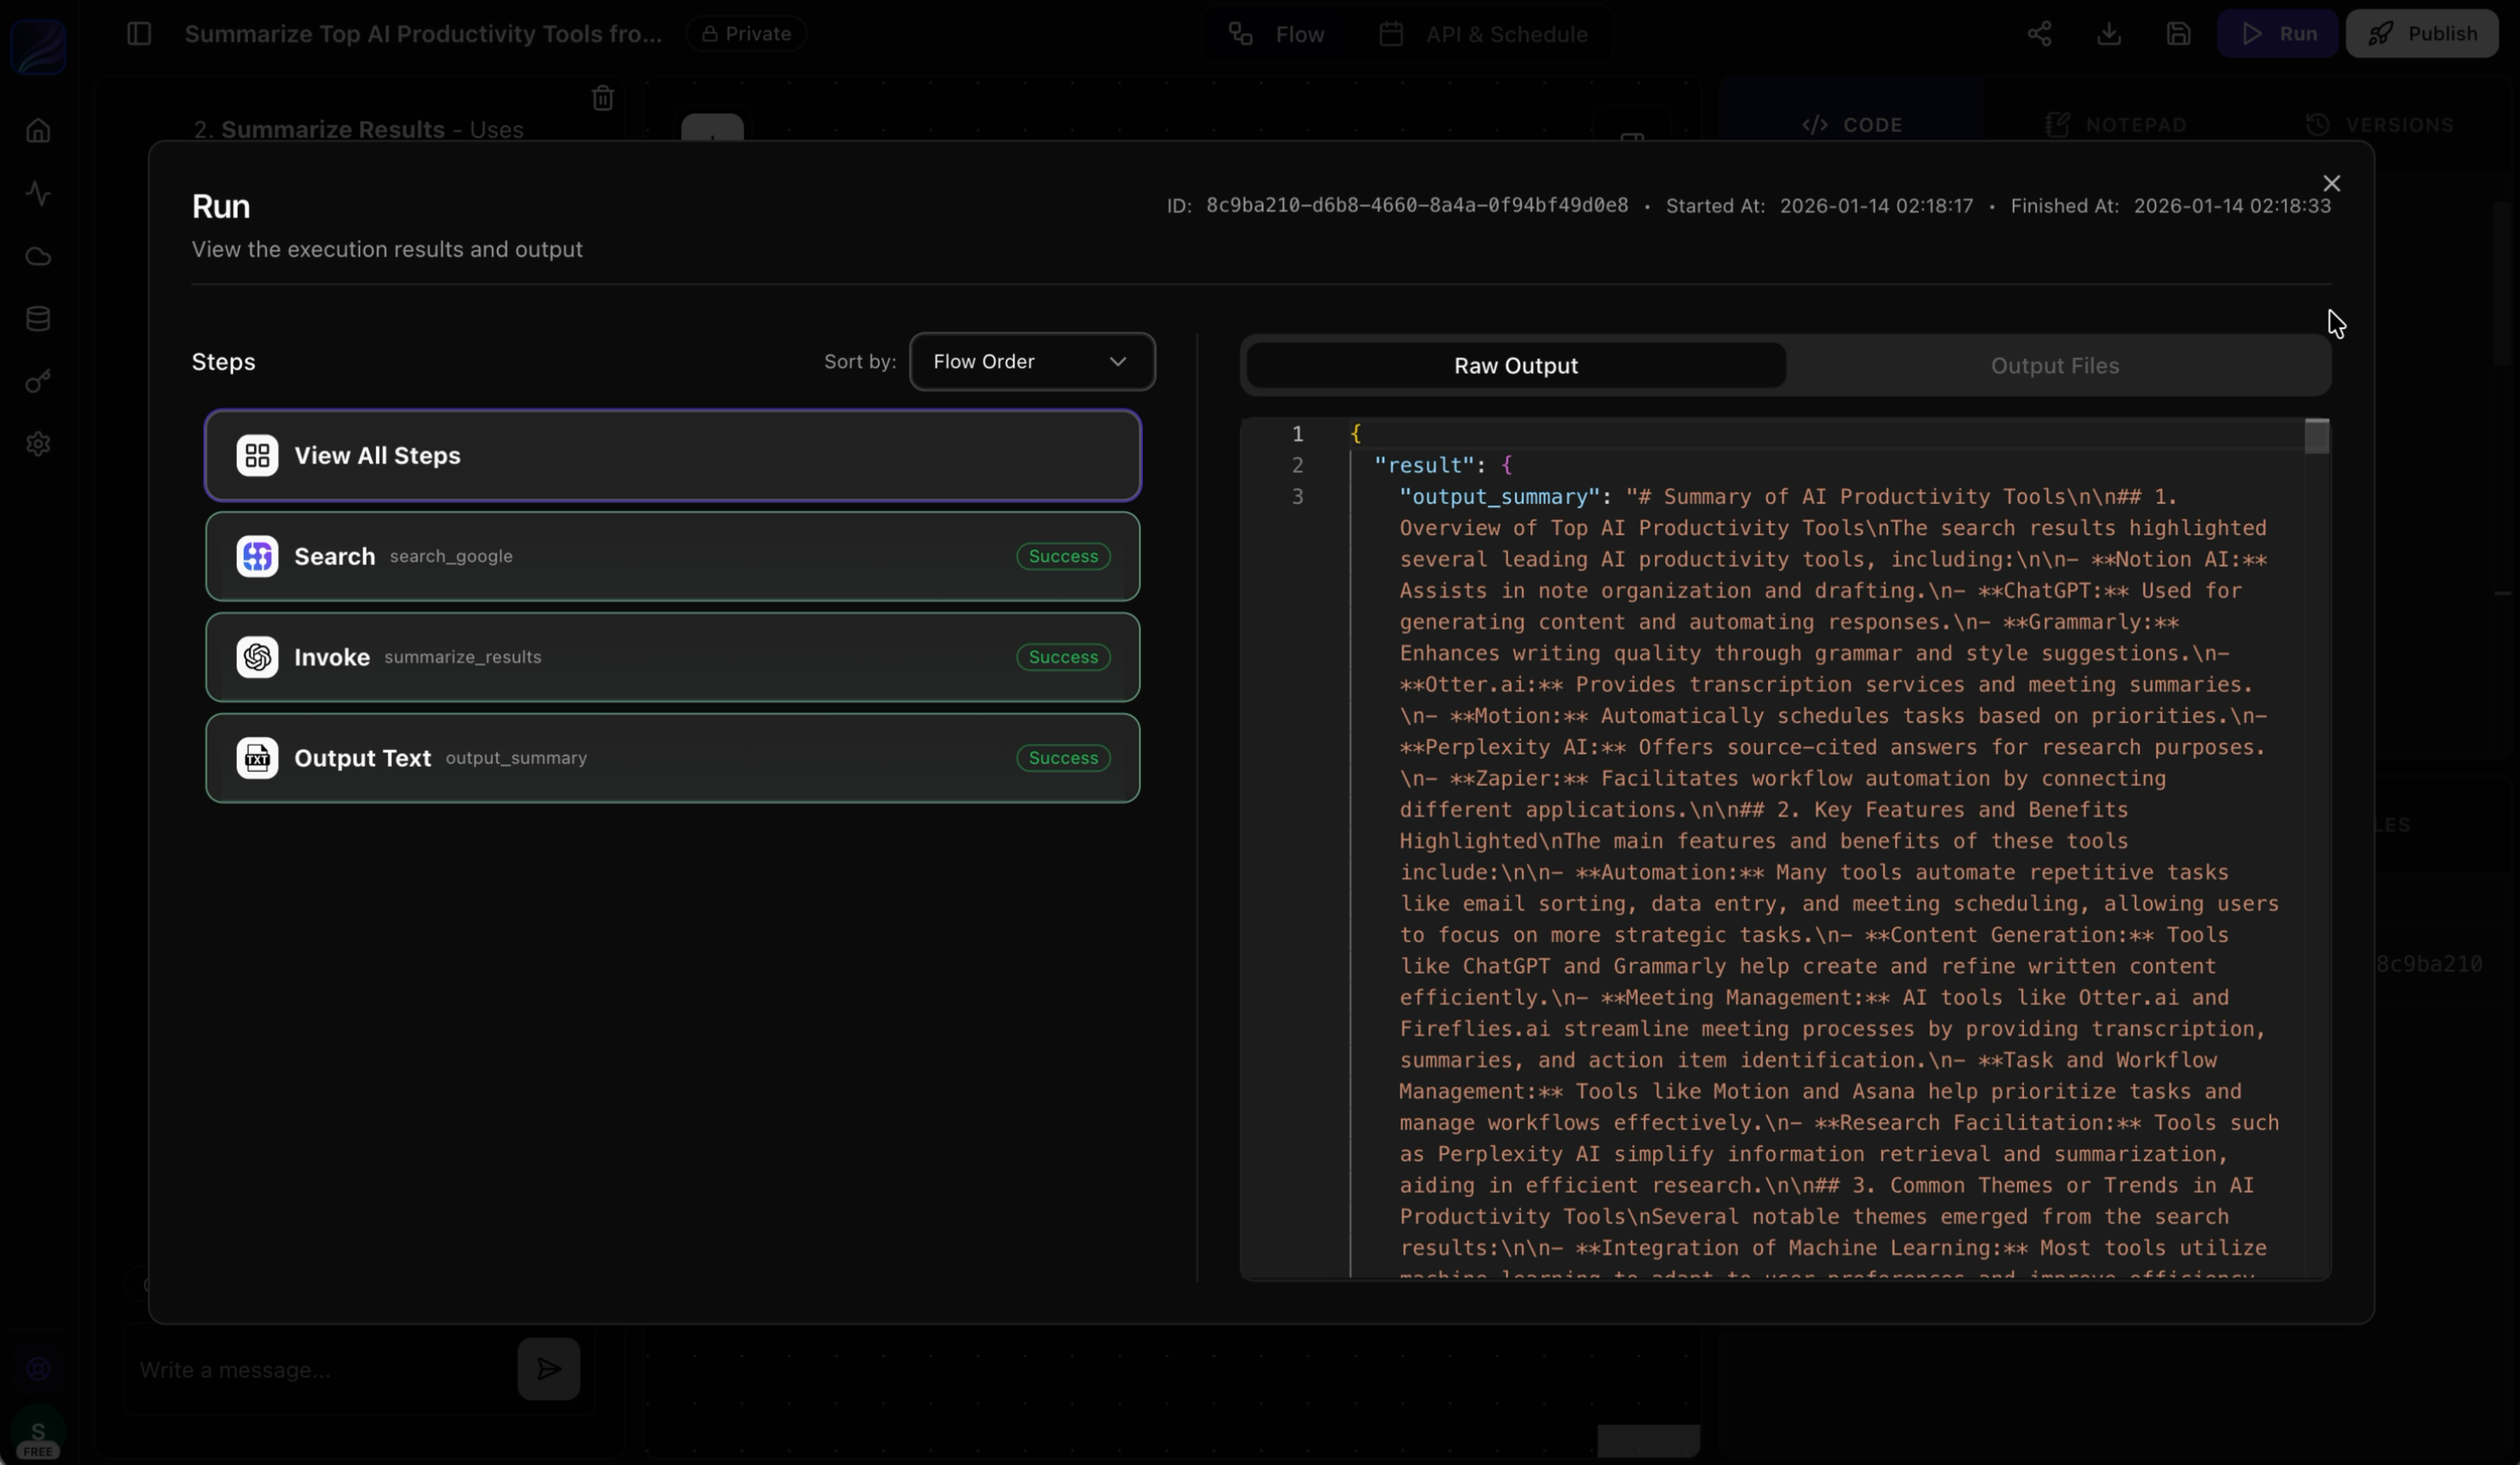
Task: Click the Search step's Google icon
Action: pos(257,556)
